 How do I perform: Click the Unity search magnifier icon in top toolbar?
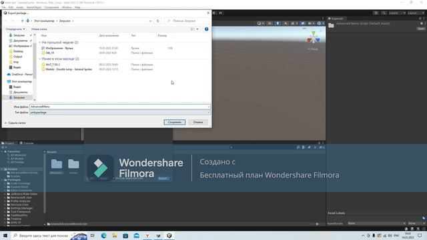384,13
